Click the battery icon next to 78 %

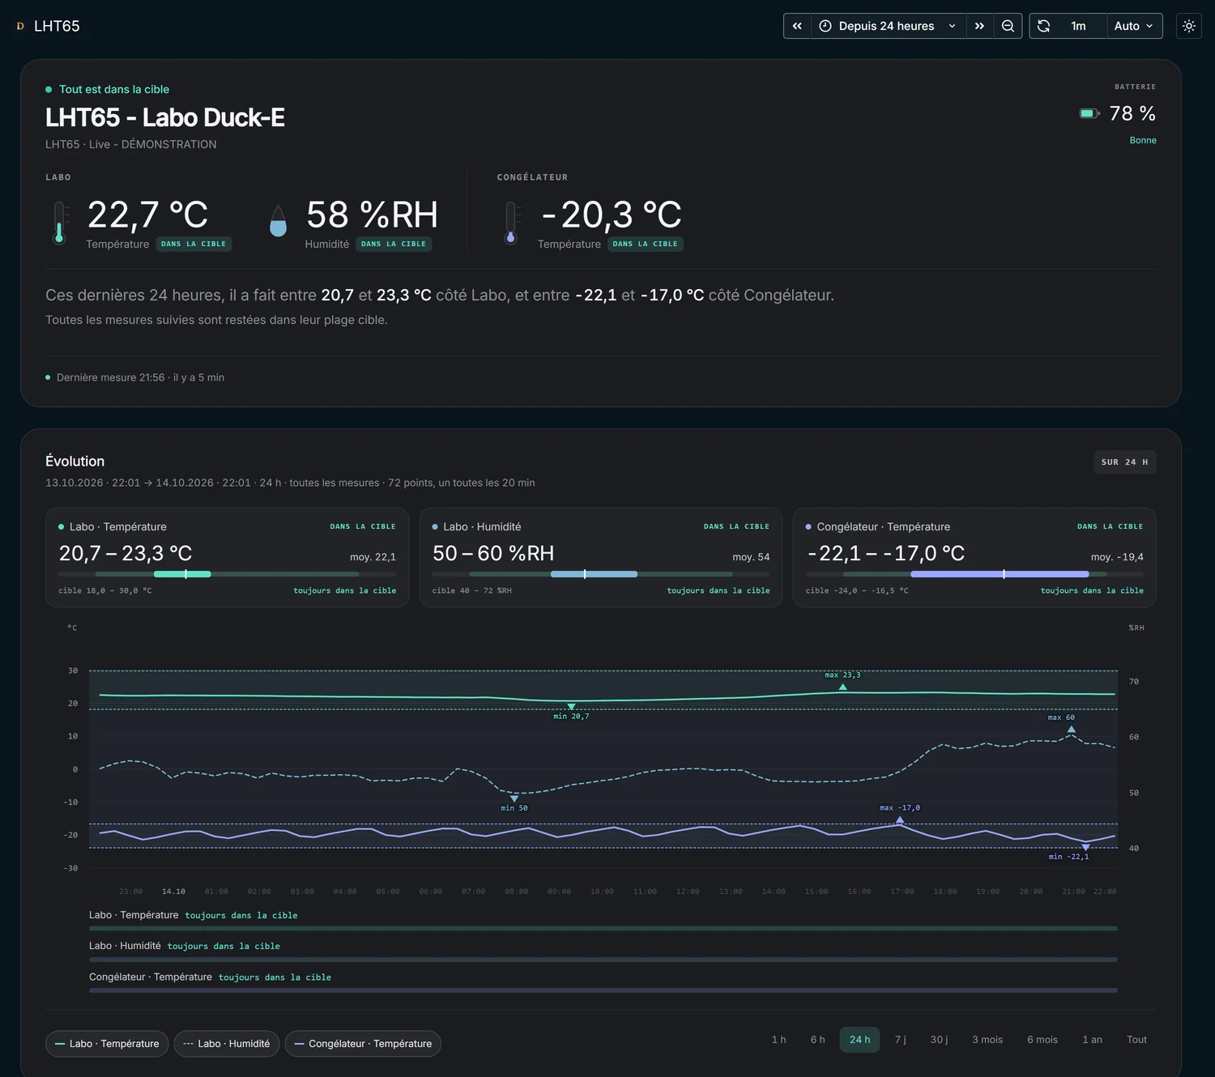tap(1089, 113)
